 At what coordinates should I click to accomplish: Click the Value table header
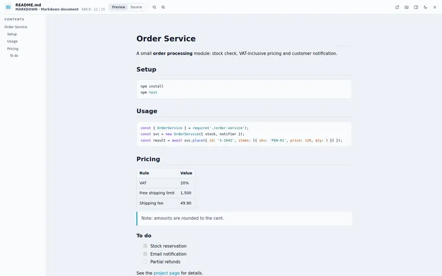(186, 173)
